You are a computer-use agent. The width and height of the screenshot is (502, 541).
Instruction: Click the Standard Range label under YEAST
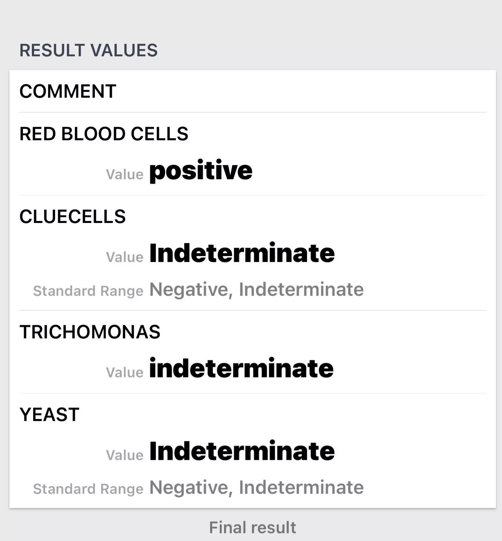[88, 489]
